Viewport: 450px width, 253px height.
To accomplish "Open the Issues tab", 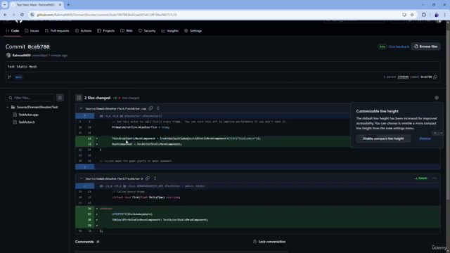I will point(32,31).
